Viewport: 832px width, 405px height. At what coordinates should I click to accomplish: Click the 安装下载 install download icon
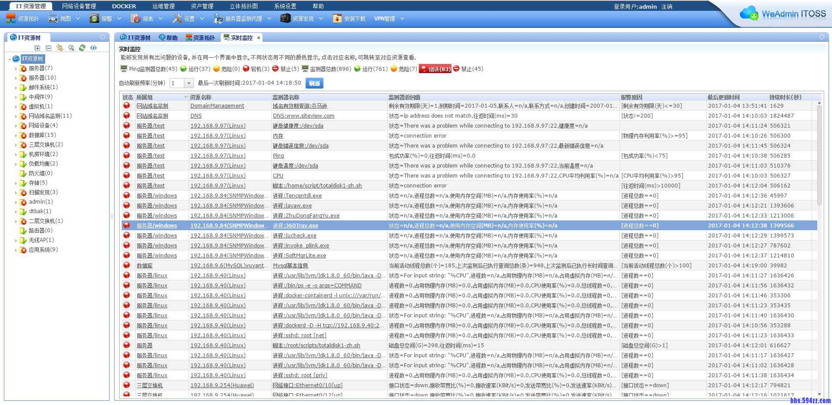[x=349, y=18]
